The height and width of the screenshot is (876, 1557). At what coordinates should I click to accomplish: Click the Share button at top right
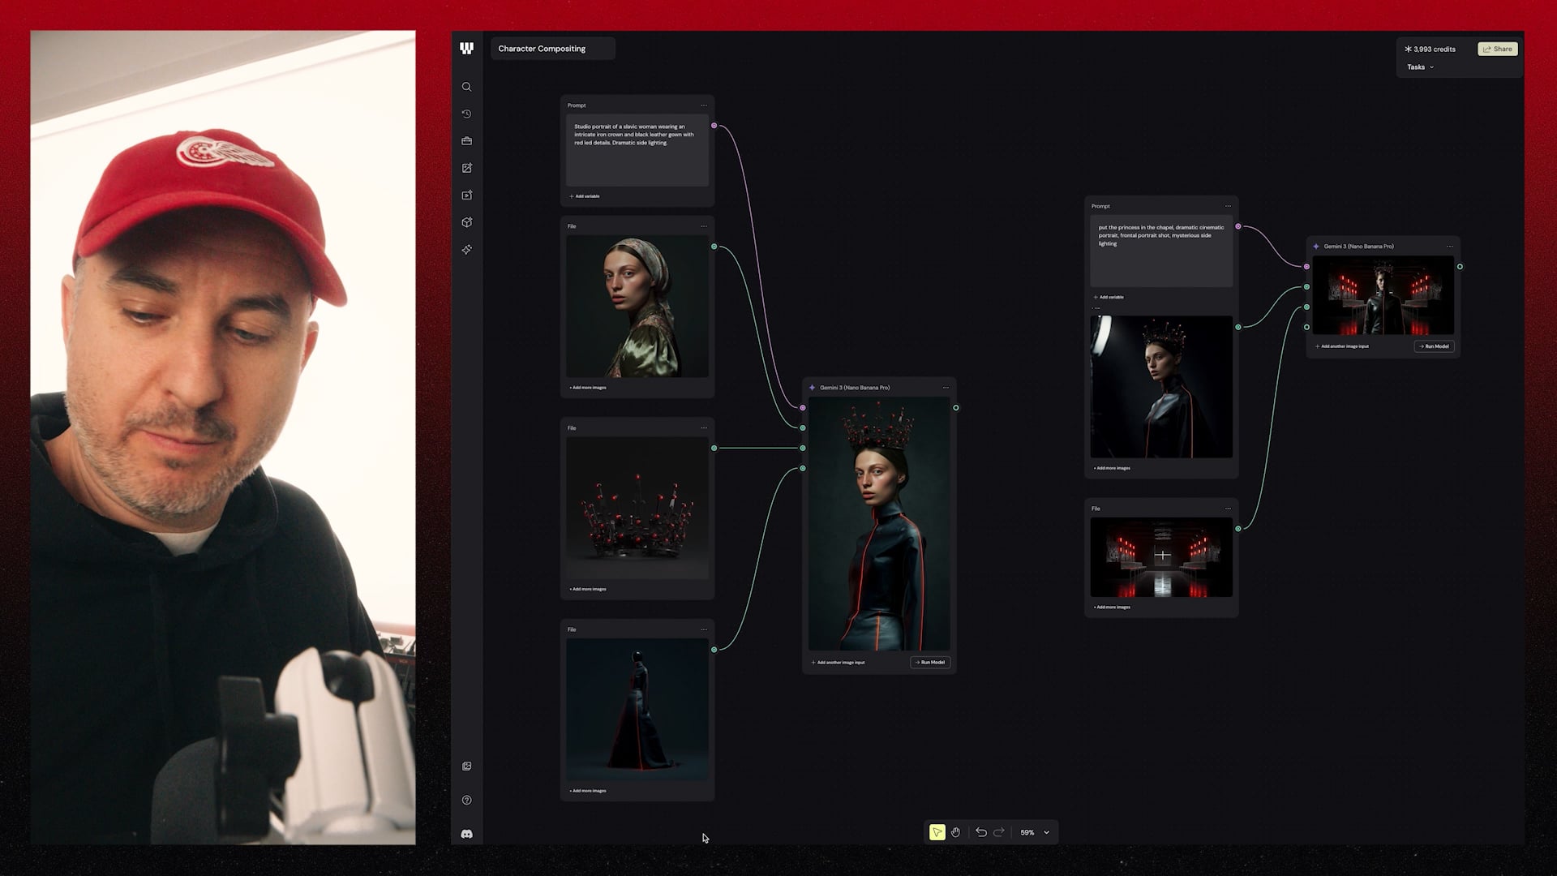click(x=1496, y=49)
